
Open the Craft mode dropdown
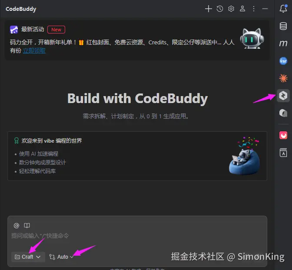point(28,257)
